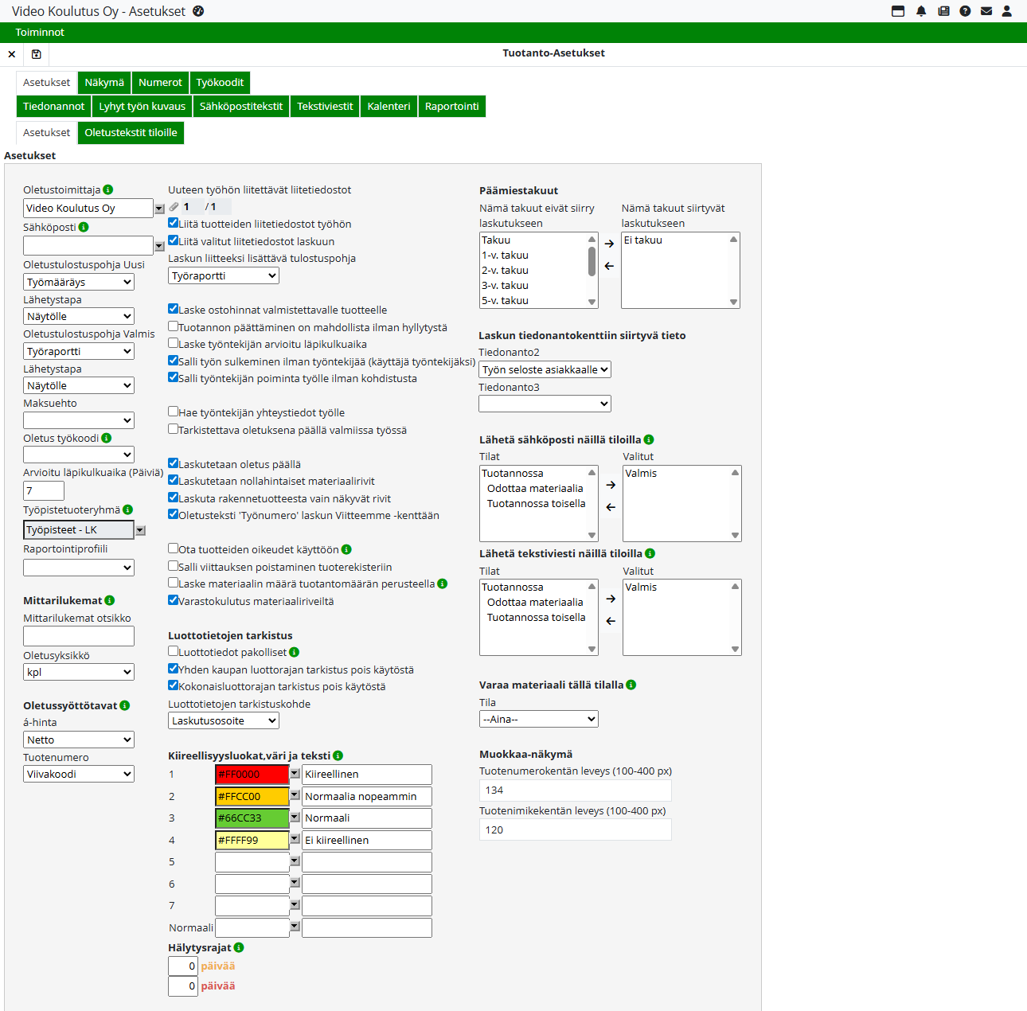Uncheck Laske ostohinnat valmistettavalle tuotteelle
The image size is (1027, 1011).
click(x=173, y=309)
